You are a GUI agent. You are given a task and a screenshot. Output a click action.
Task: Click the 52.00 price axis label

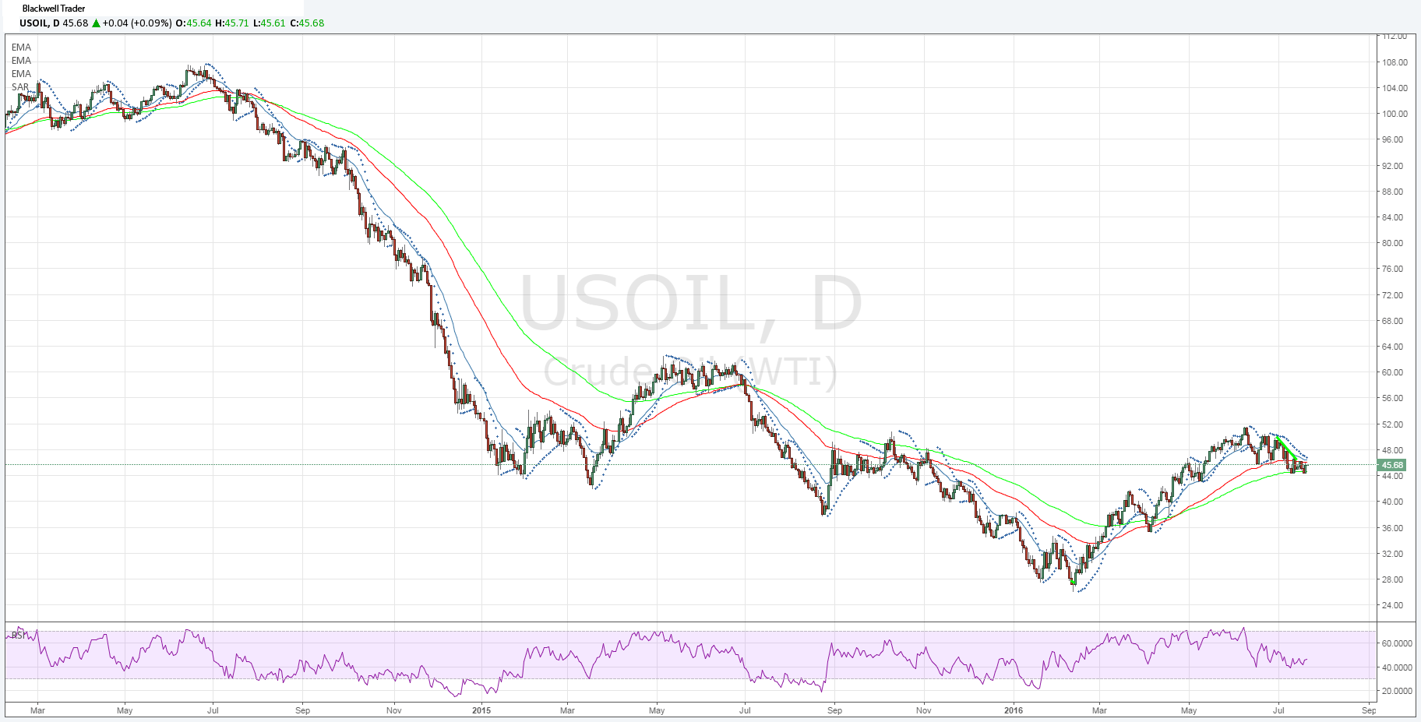(x=1392, y=424)
